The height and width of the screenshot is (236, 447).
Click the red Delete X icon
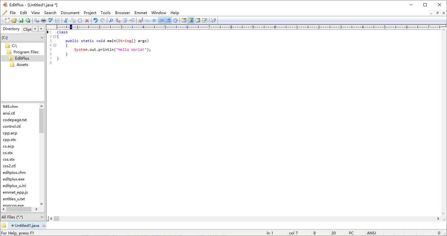tap(87, 20)
